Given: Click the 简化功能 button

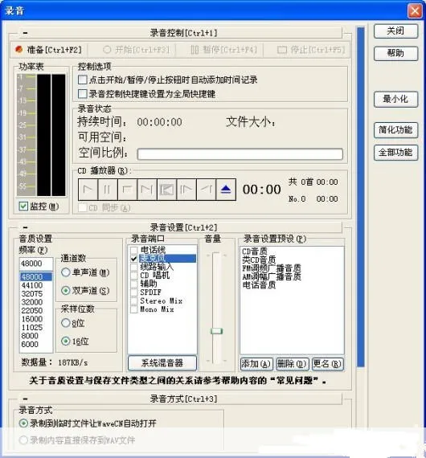Looking at the screenshot, I should click(x=395, y=129).
